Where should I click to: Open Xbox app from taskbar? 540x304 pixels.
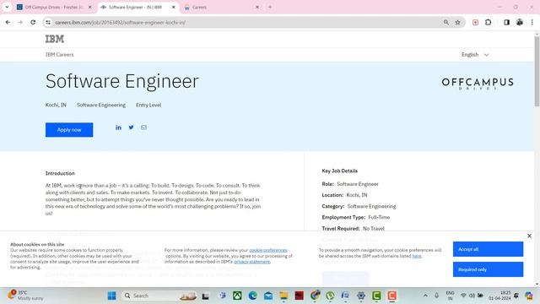(237, 296)
